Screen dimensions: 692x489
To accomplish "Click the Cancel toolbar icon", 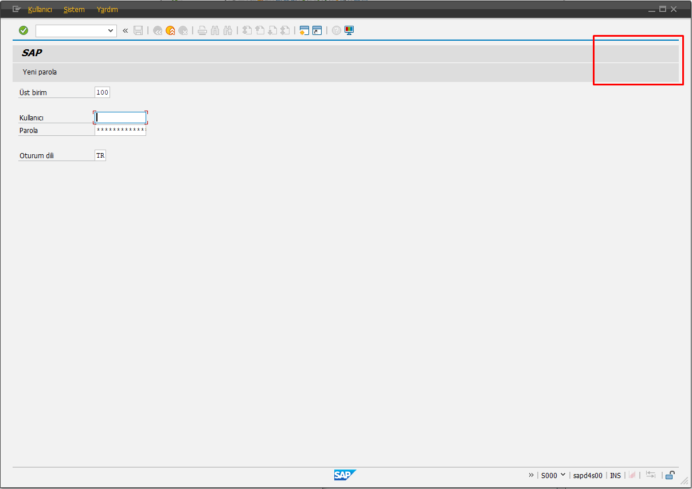I will pyautogui.click(x=183, y=31).
